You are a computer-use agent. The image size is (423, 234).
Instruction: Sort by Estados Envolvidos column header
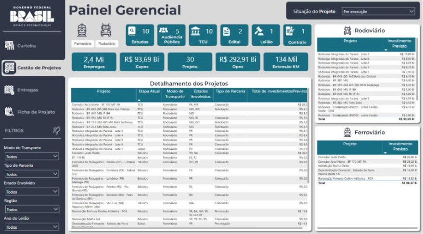pyautogui.click(x=201, y=94)
